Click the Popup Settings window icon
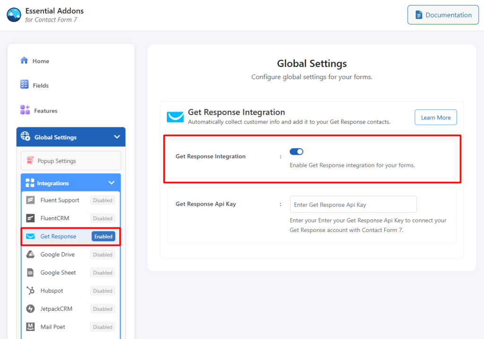 click(30, 160)
